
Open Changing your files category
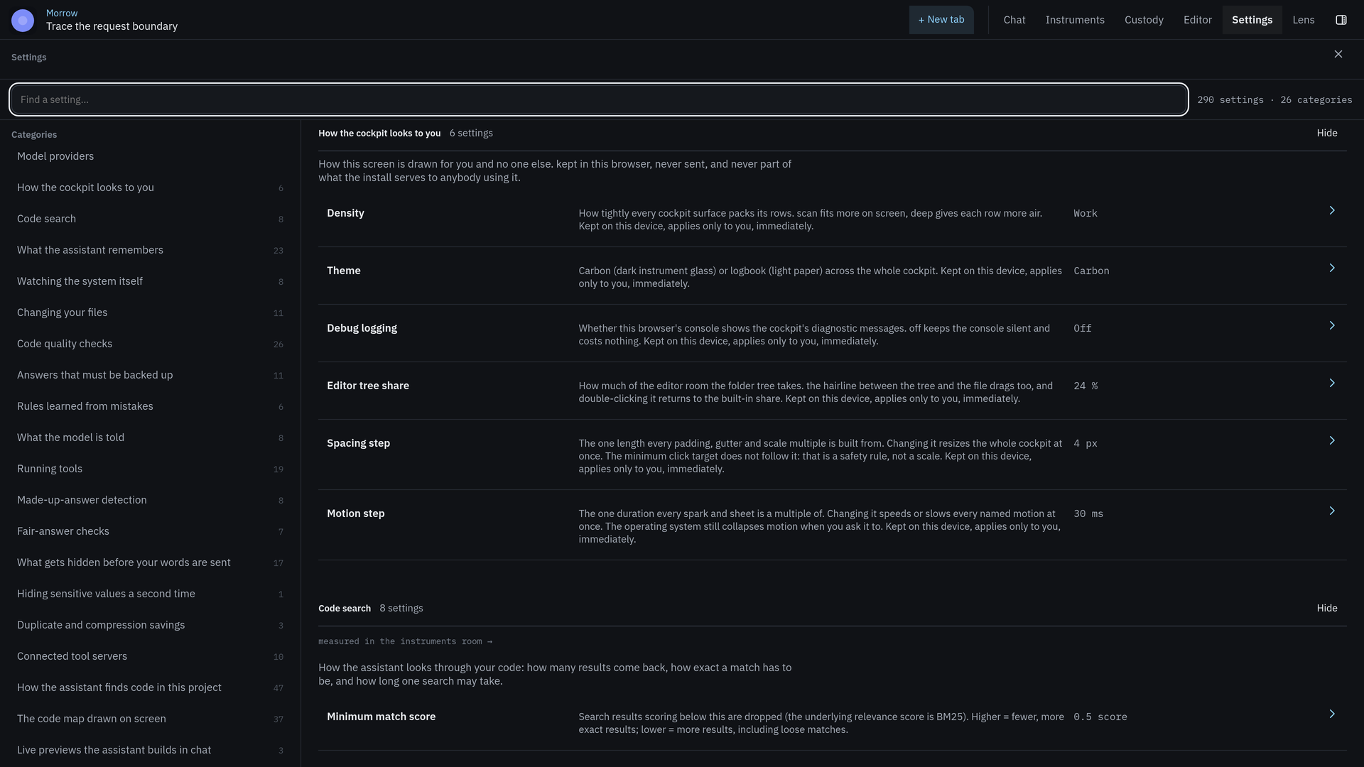point(150,312)
